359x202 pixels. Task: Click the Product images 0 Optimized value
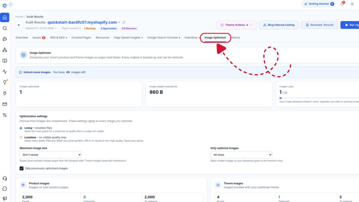coord(85,197)
